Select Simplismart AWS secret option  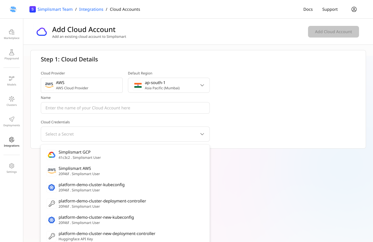coord(125,171)
